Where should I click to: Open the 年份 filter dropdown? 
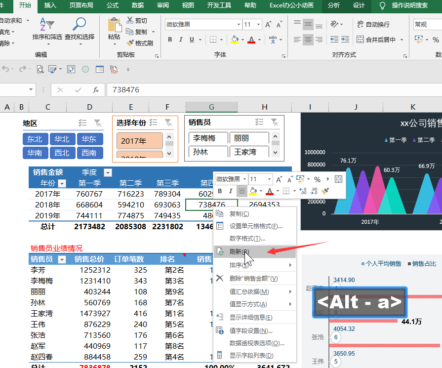pos(62,184)
